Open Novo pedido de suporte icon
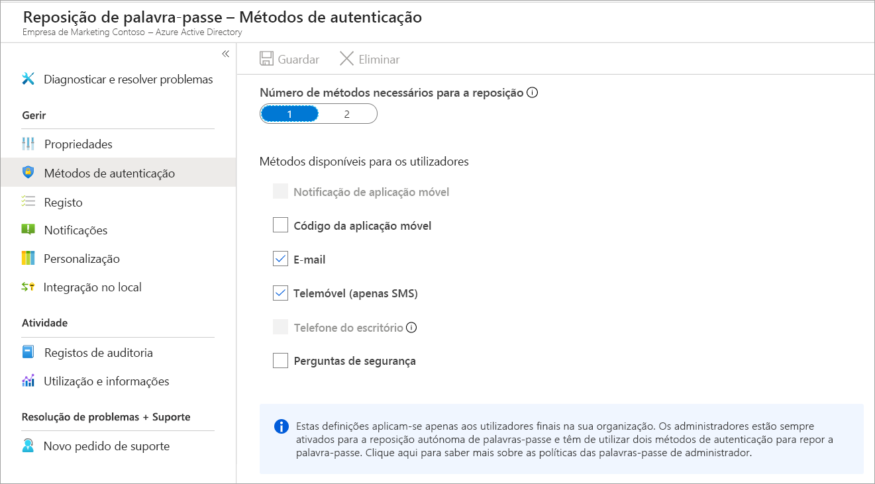 pyautogui.click(x=28, y=446)
